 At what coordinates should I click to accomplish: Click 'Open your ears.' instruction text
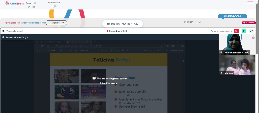[129, 85]
